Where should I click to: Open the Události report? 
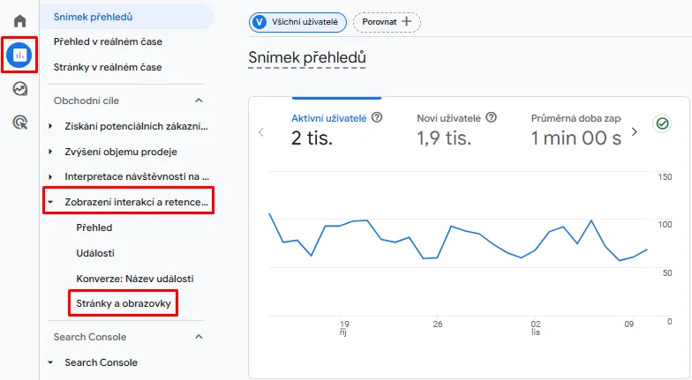(95, 253)
